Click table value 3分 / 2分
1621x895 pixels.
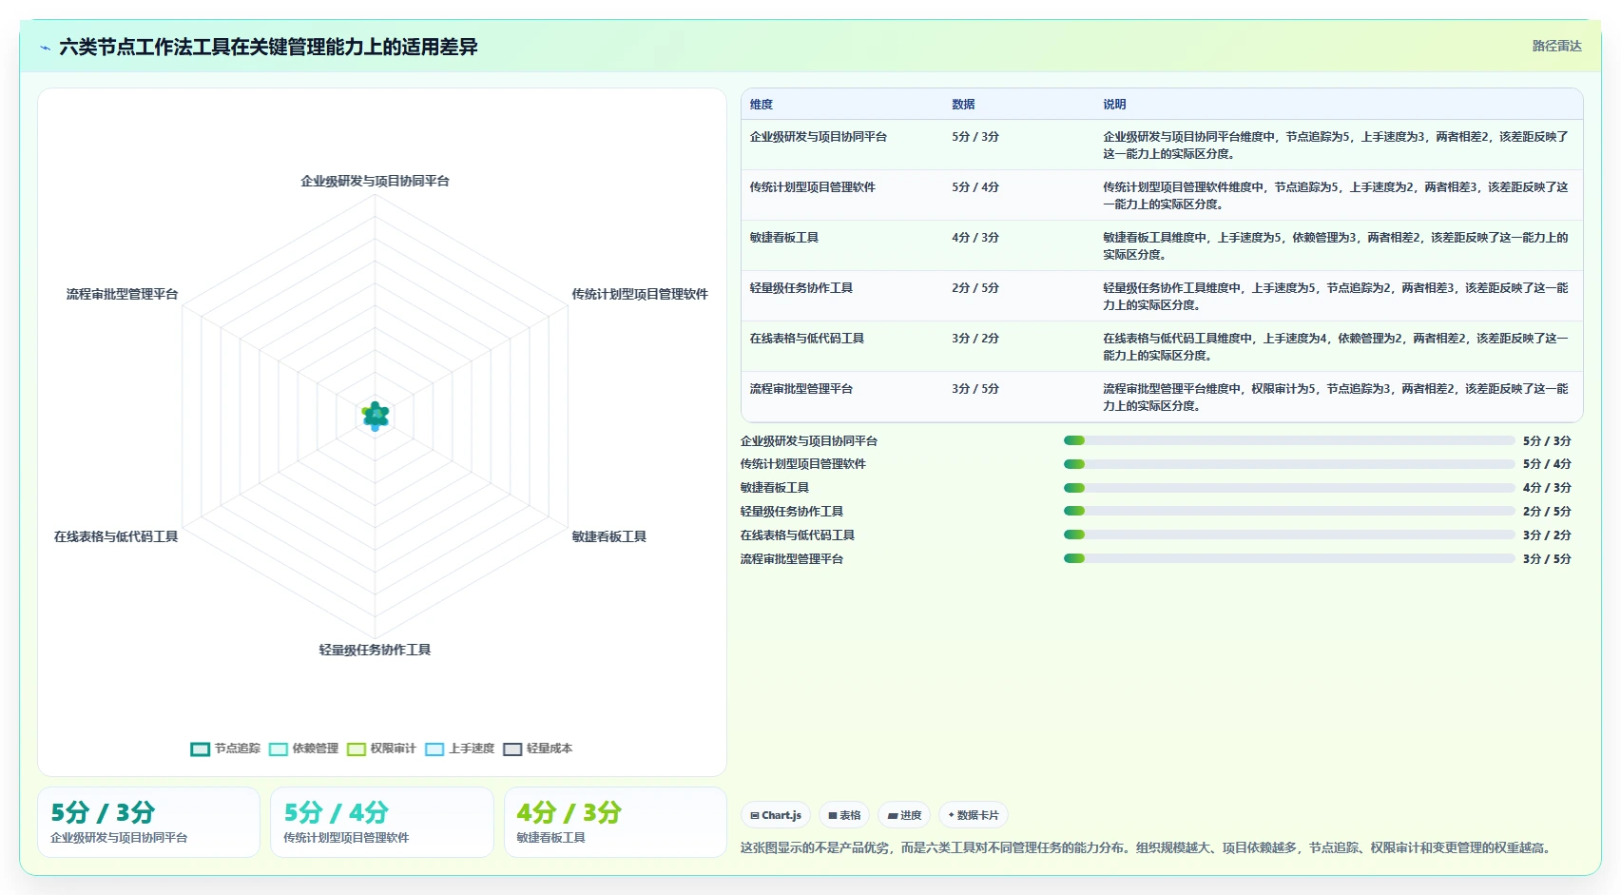tap(975, 339)
